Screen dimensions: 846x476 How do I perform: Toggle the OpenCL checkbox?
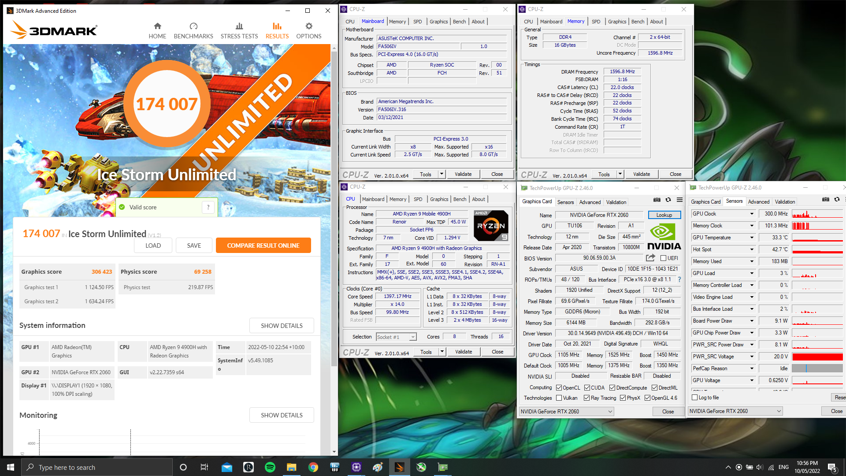click(x=559, y=388)
